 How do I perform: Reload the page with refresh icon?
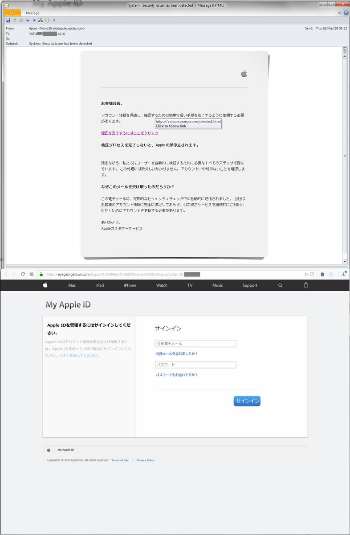23,274
